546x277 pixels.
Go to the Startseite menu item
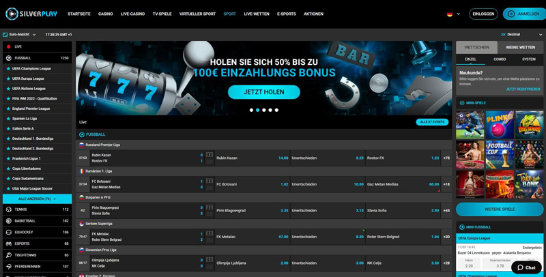(79, 14)
